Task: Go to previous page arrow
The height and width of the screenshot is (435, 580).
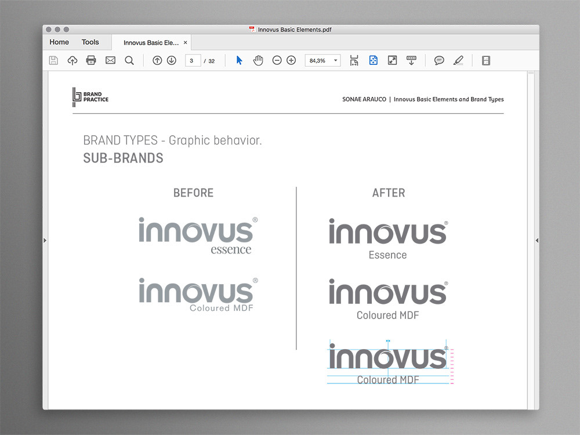Action: point(157,60)
